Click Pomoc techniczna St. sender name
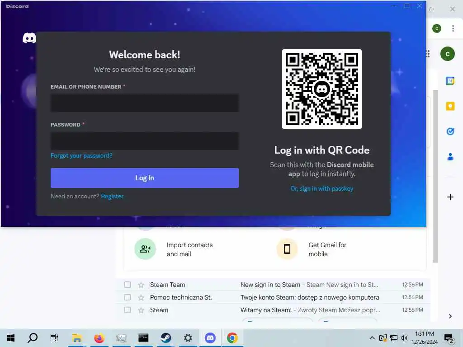The height and width of the screenshot is (347, 463). (x=181, y=297)
